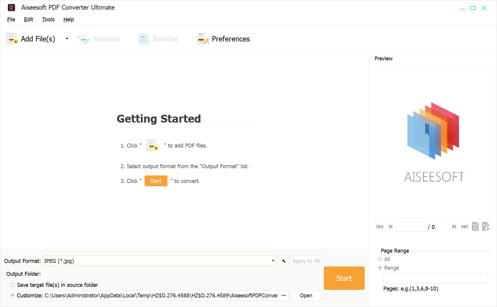
Task: Open the Output Format dropdown list
Action: coord(273,261)
